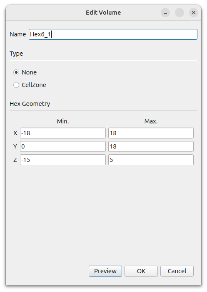The width and height of the screenshot is (207, 292).
Task: Click the Z Min. field showing -15
Action: pos(63,160)
